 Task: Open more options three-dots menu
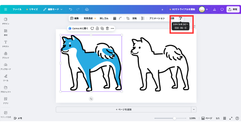coord(112,28)
